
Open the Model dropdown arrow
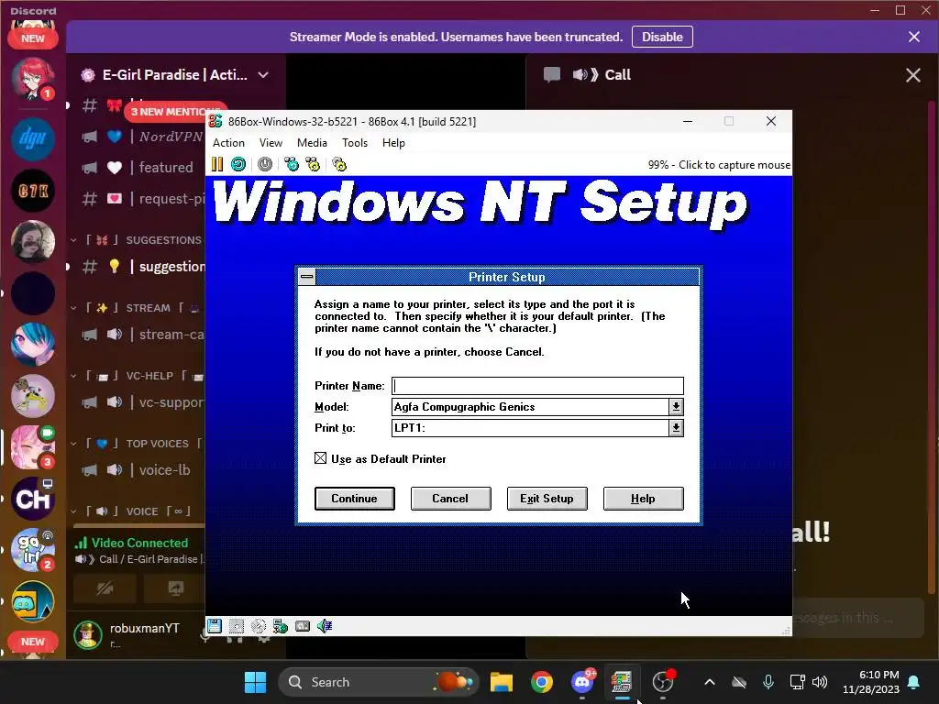[x=676, y=407]
